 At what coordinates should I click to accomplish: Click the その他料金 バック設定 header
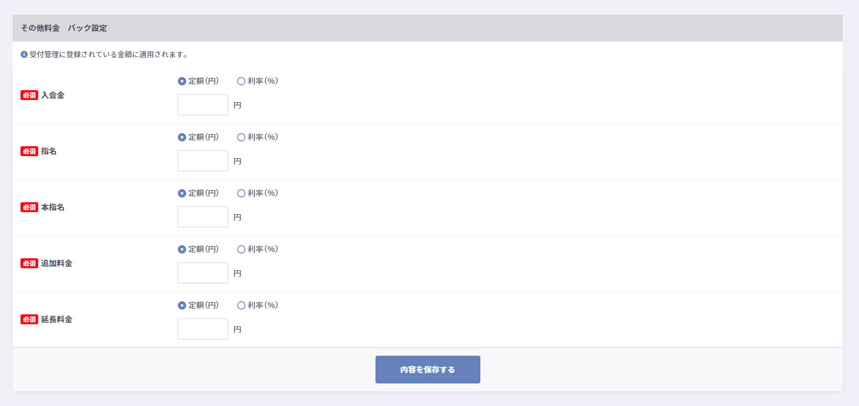64,28
